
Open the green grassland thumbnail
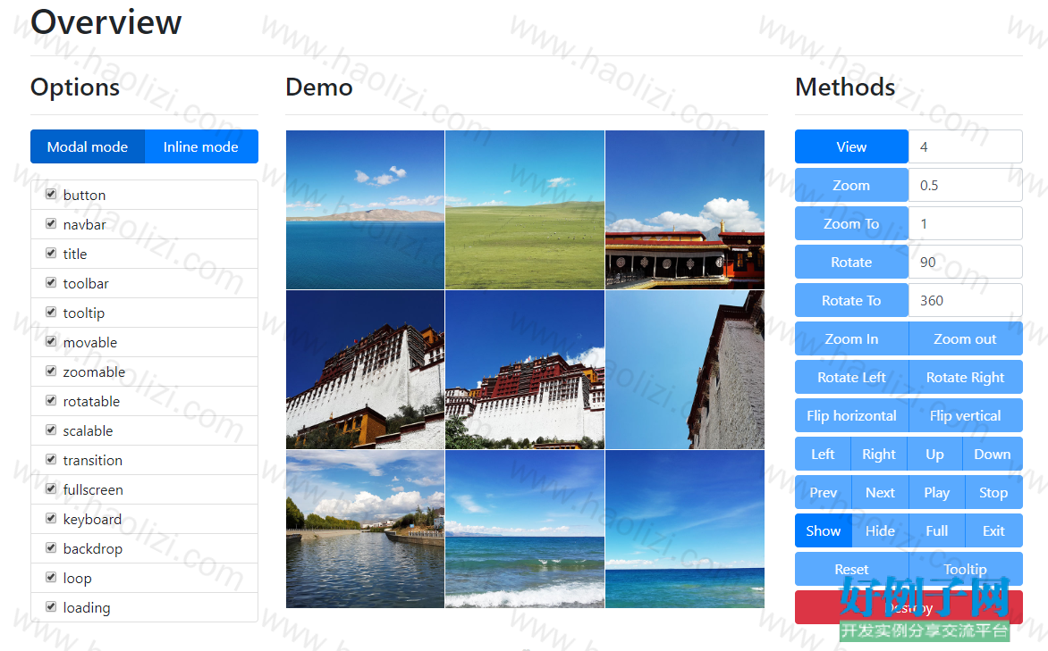coord(525,210)
